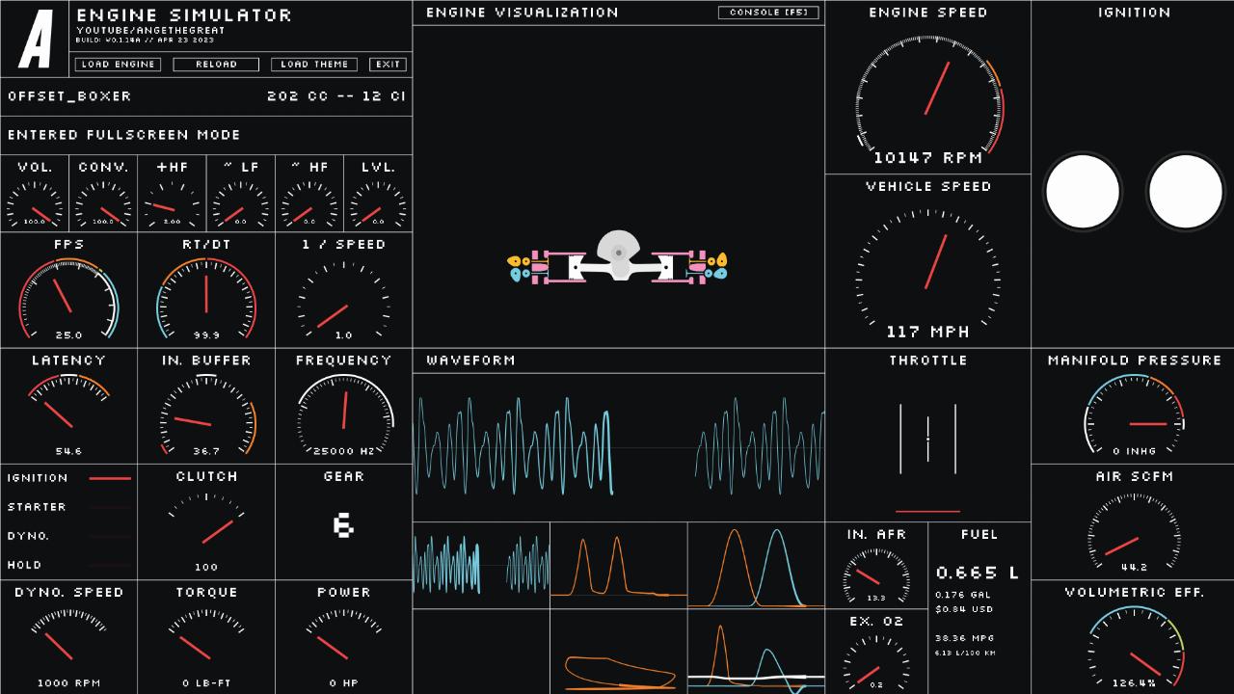Open the Console [F5] panel

point(768,13)
